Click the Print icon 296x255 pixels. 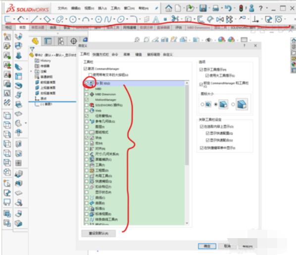(x=216, y=8)
